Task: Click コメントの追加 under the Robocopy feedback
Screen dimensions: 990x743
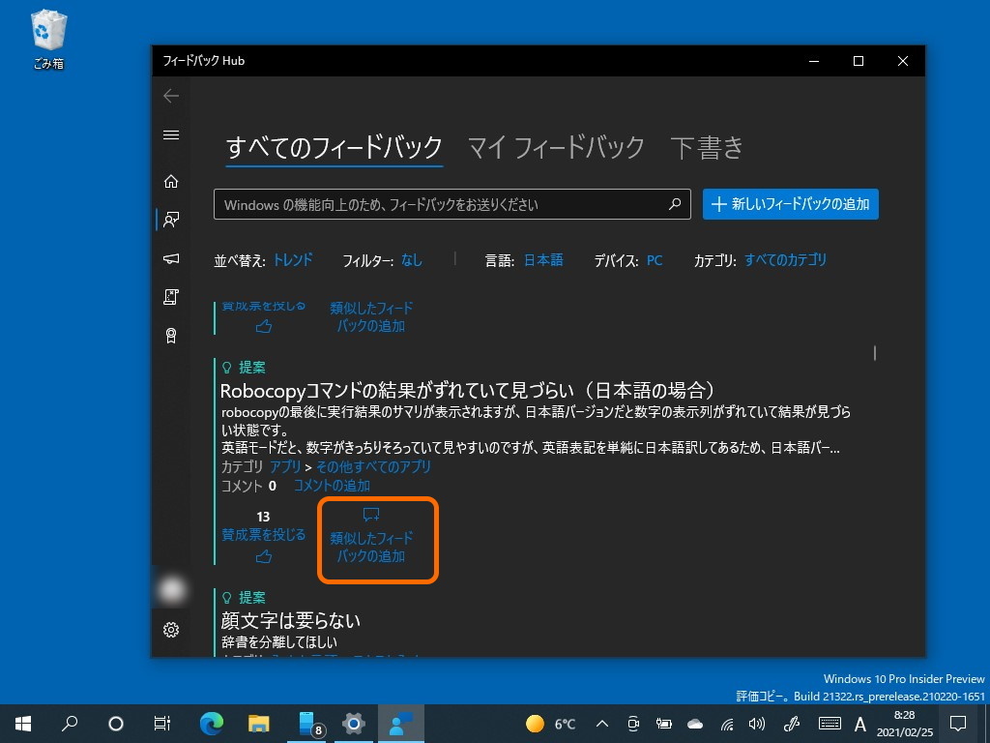Action: pyautogui.click(x=331, y=485)
